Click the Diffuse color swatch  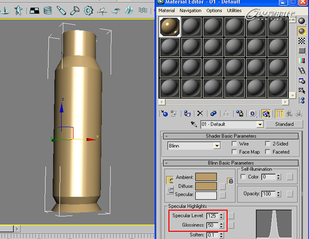tap(206, 186)
